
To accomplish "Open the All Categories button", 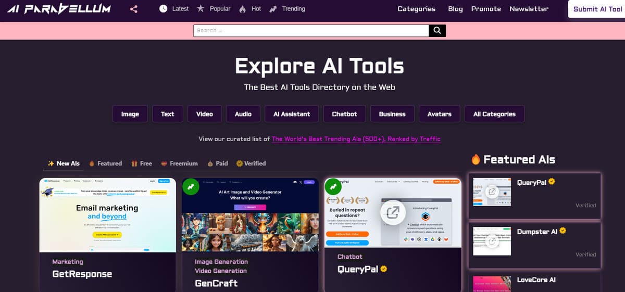I will click(494, 114).
